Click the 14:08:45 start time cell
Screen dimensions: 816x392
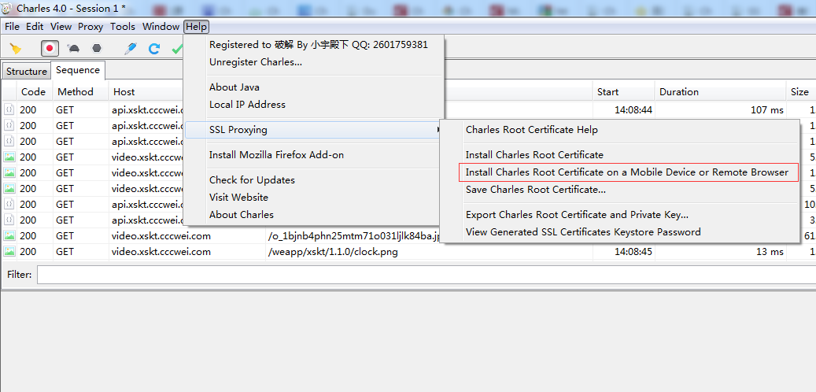[633, 252]
